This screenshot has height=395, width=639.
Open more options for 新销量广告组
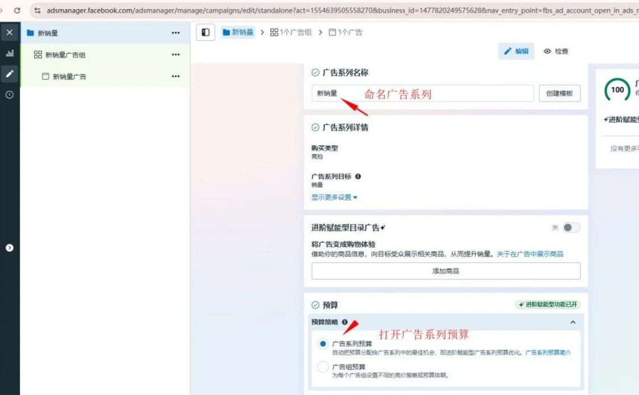pos(176,54)
